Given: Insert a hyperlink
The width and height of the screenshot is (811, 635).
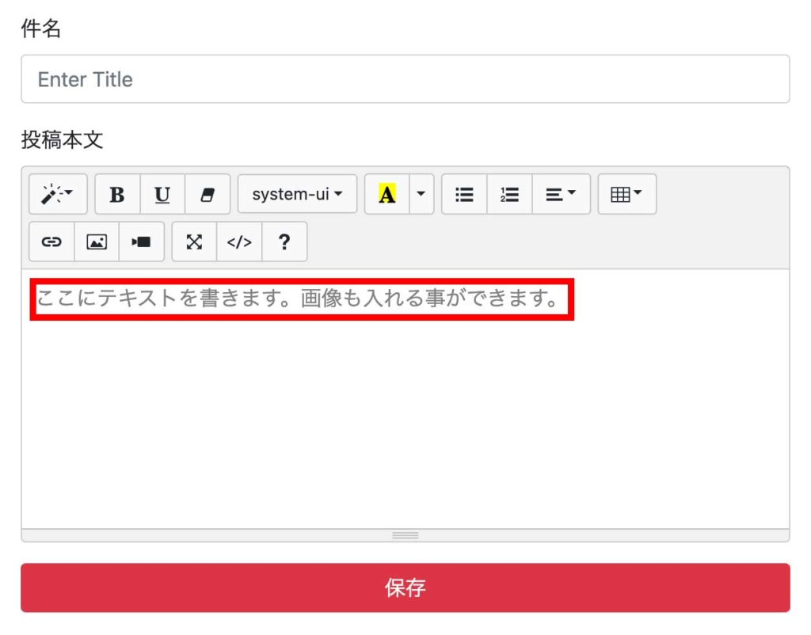Looking at the screenshot, I should click(51, 242).
